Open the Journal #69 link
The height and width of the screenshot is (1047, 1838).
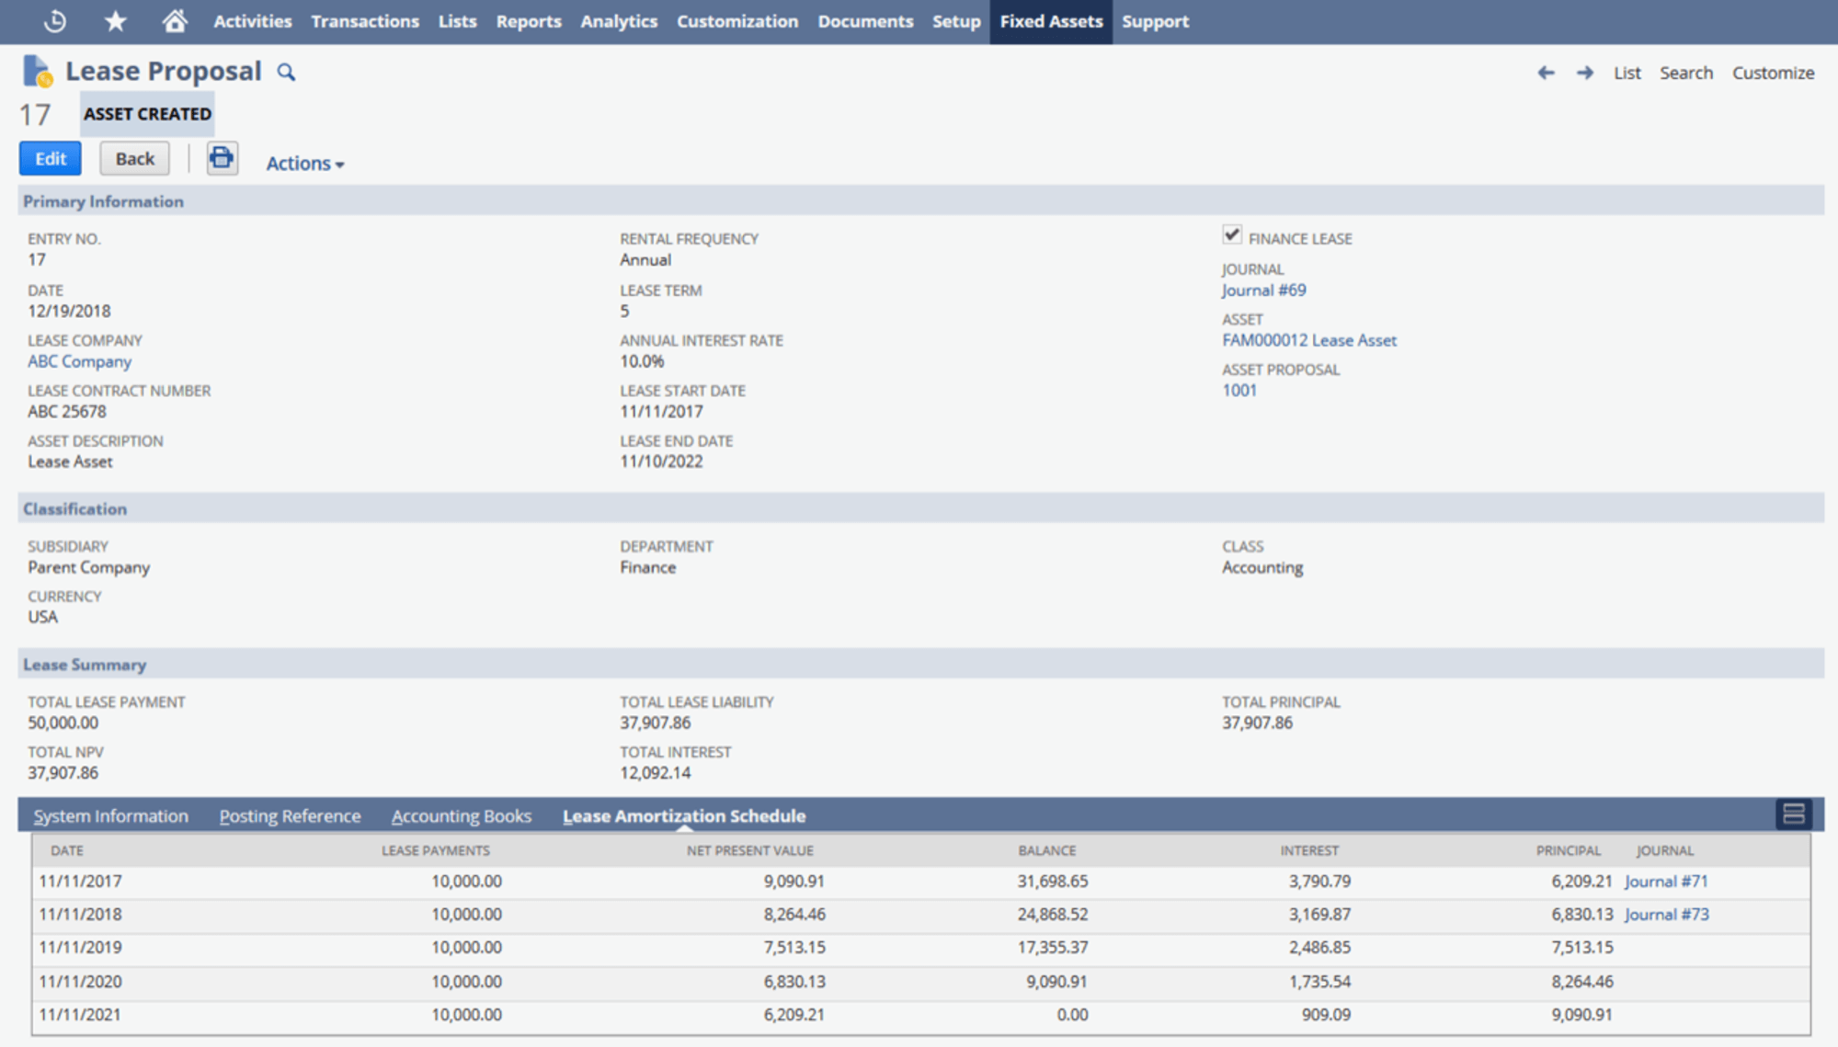tap(1263, 290)
